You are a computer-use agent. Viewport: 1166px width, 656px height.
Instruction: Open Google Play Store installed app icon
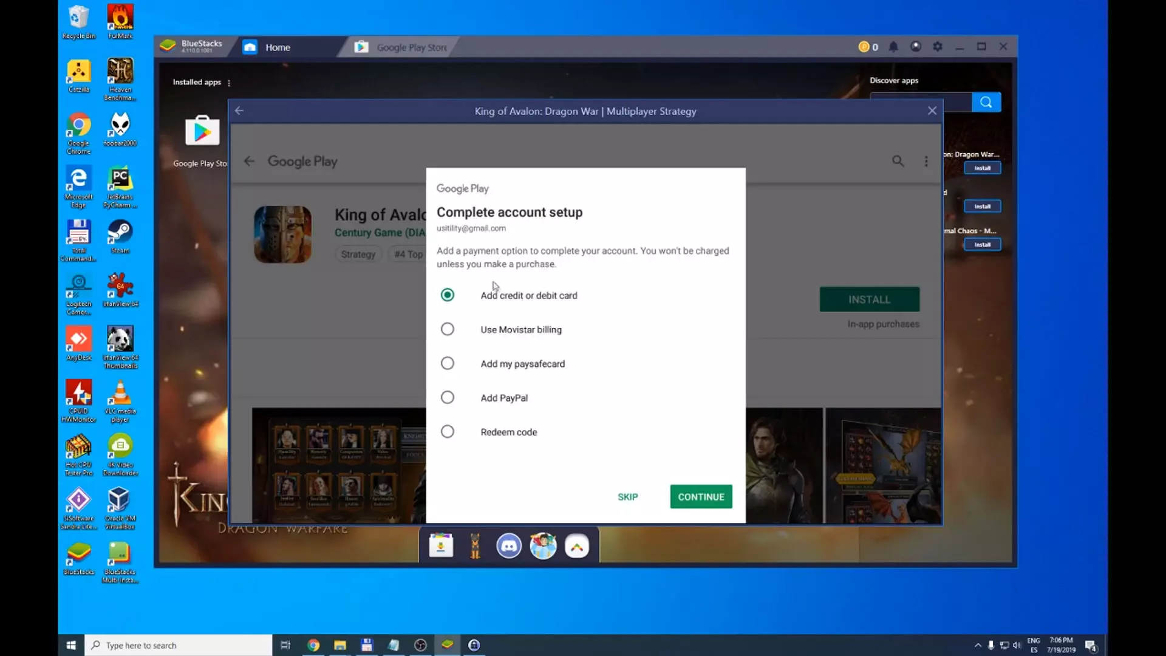click(202, 131)
